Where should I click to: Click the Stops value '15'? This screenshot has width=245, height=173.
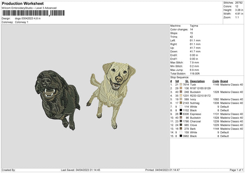192,33
